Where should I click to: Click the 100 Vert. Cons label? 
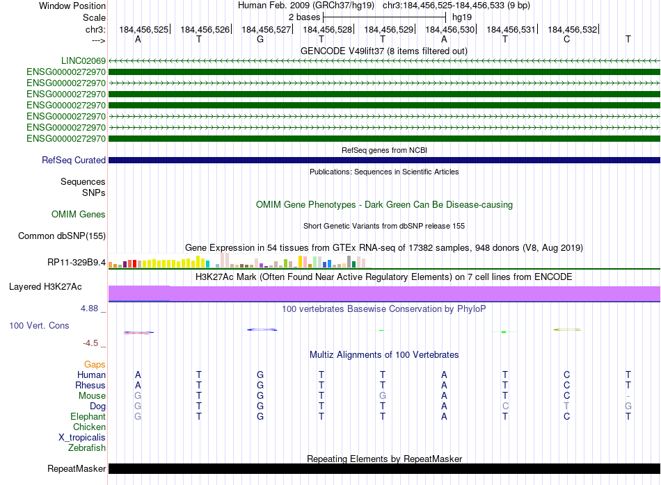(x=39, y=325)
